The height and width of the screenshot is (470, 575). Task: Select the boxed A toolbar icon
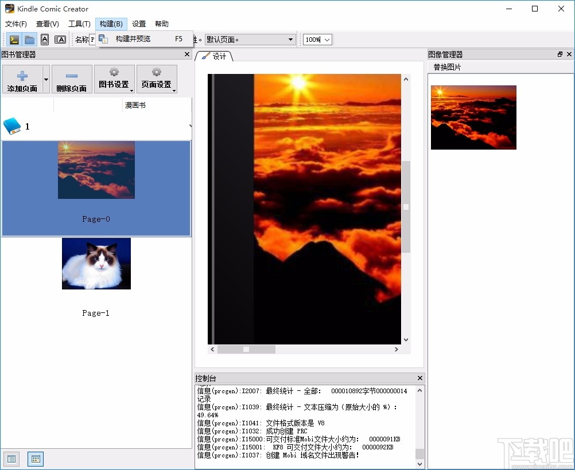(x=45, y=39)
